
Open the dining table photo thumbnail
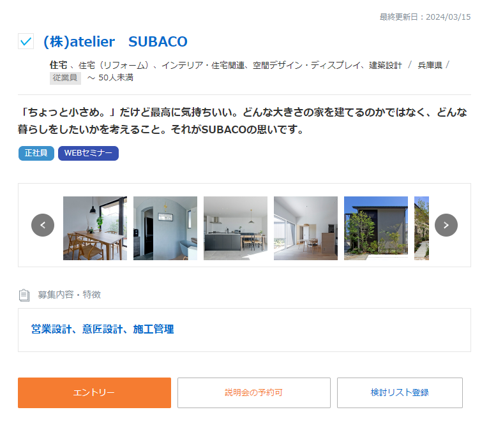pos(95,228)
